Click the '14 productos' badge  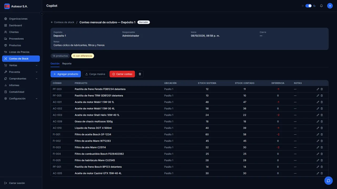tap(60, 56)
